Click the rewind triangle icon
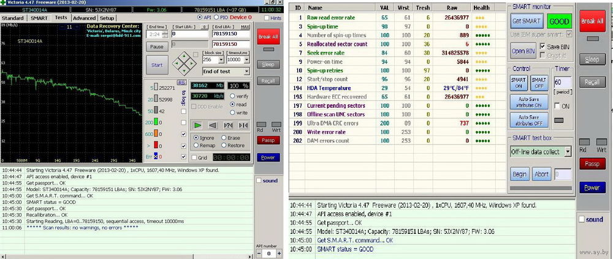The height and width of the screenshot is (259, 613). tap(212, 125)
